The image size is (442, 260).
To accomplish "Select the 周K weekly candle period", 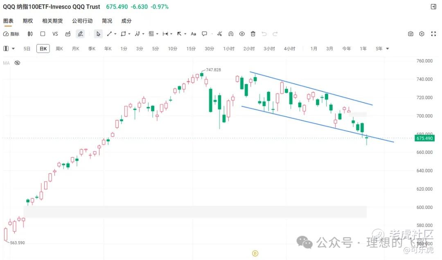I will click(x=59, y=49).
